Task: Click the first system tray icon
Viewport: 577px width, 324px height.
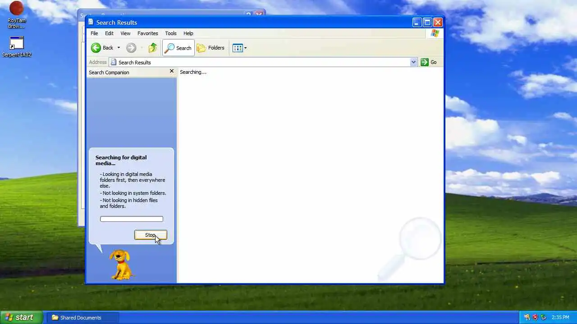Action: pyautogui.click(x=527, y=317)
